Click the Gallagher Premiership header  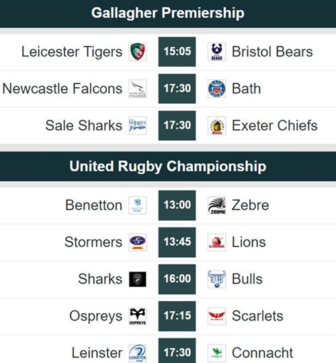168,13
